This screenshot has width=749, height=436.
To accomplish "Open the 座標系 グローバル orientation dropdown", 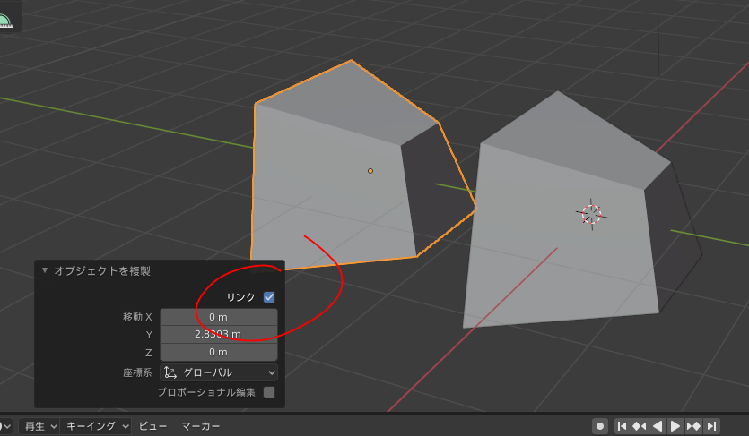I will (x=219, y=372).
